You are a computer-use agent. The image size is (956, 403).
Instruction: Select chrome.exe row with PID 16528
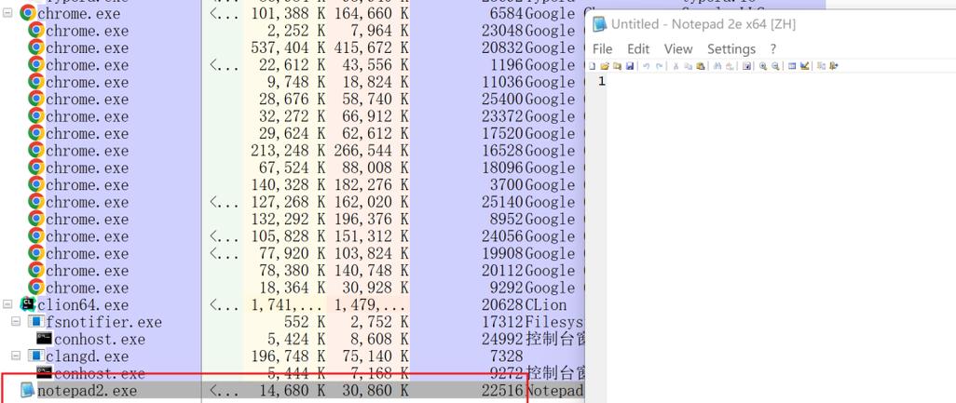(293, 151)
